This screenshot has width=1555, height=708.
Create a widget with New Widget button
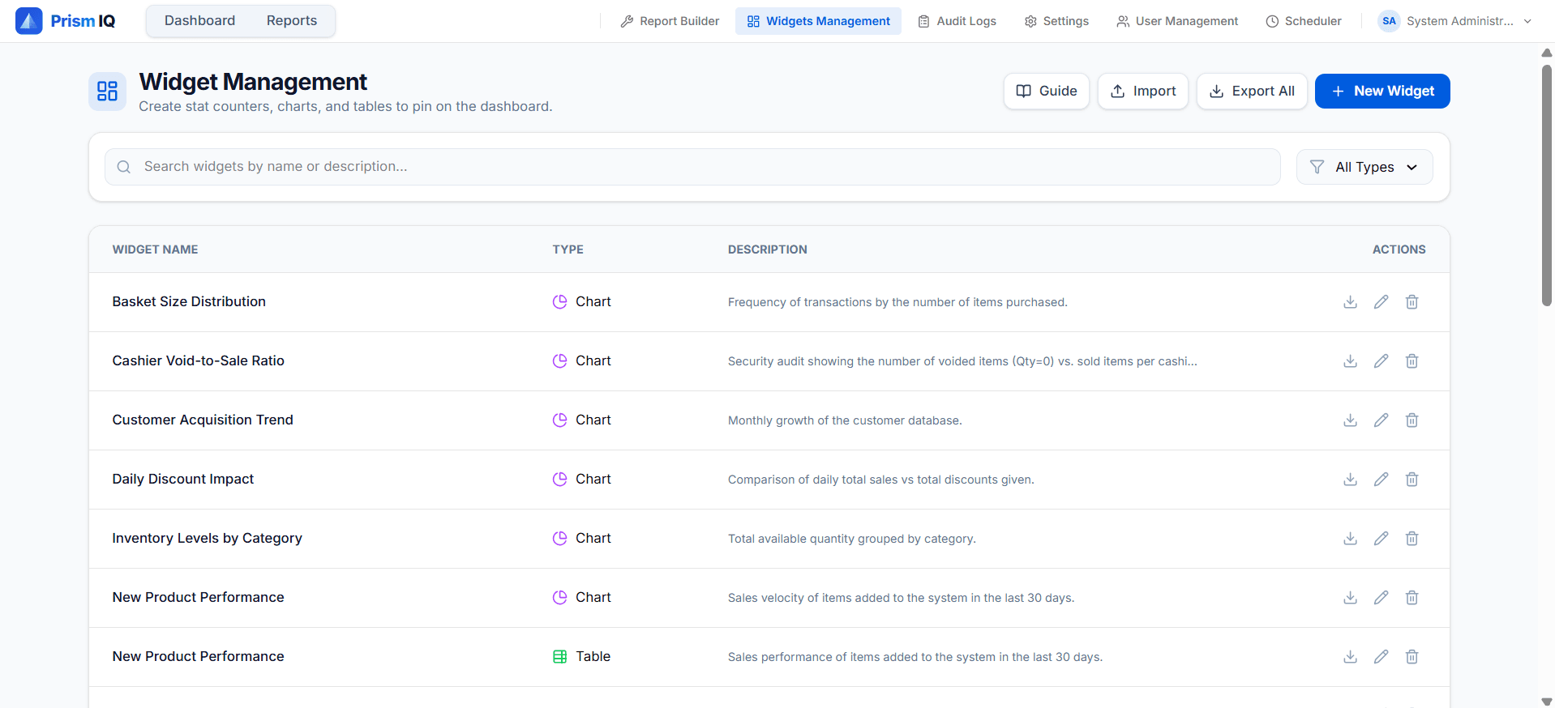coord(1382,91)
